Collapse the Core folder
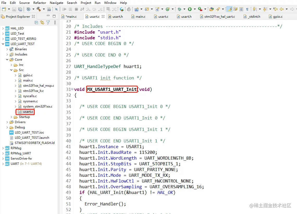Image resolution: width=297 pixels, height=214 pixels. (x=7, y=59)
